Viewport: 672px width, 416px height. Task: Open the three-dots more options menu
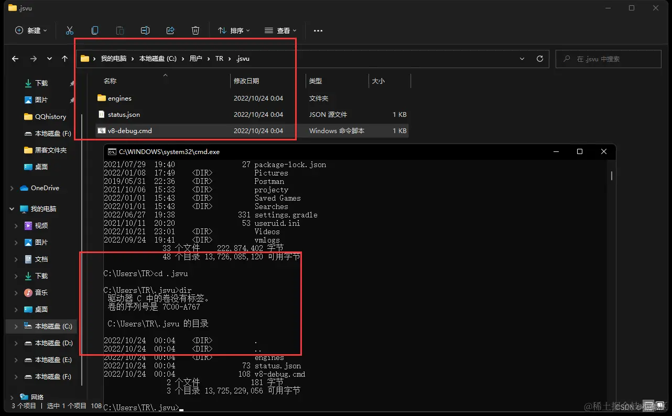coord(318,30)
